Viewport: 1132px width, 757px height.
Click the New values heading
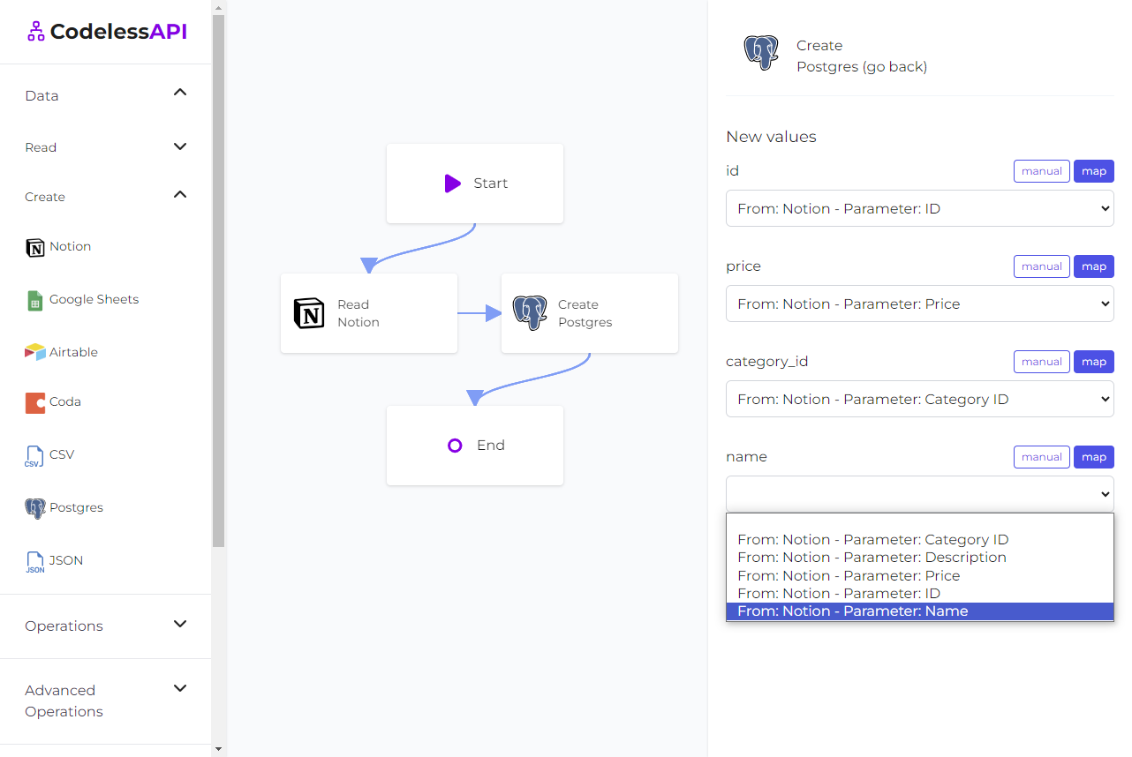pyautogui.click(x=771, y=137)
